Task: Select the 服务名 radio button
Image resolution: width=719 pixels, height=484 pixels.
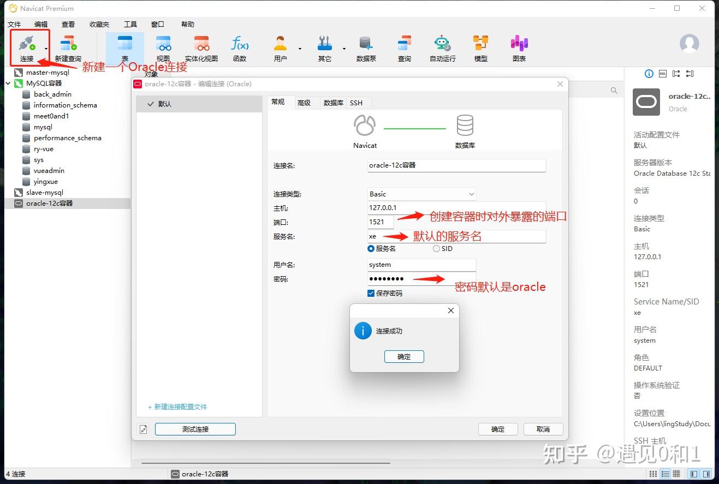Action: (x=371, y=248)
